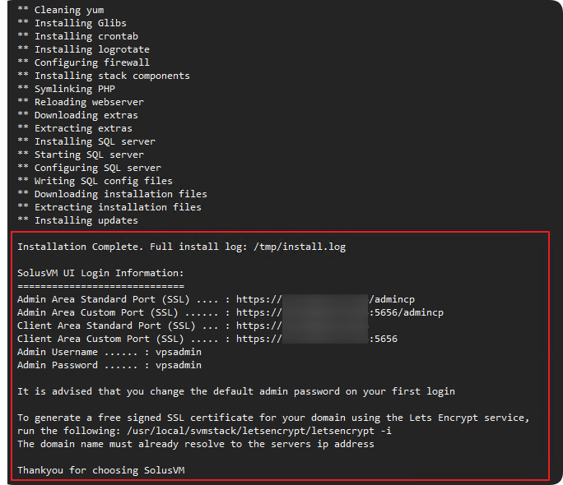Click the 'Reloading webserver' log line
563x485 pixels.
click(81, 102)
